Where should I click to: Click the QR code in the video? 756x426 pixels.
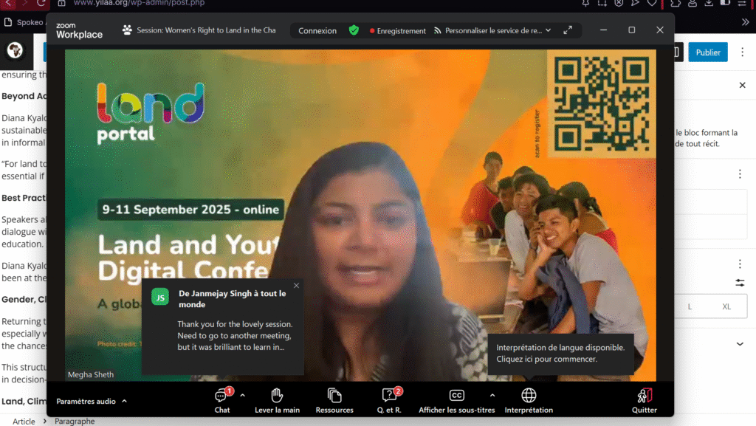tap(601, 103)
